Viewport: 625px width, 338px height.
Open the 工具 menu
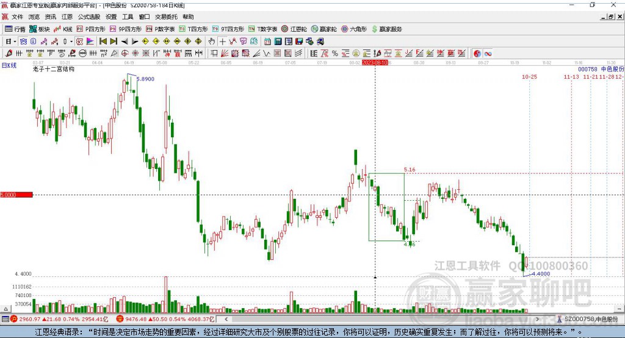[x=128, y=16]
